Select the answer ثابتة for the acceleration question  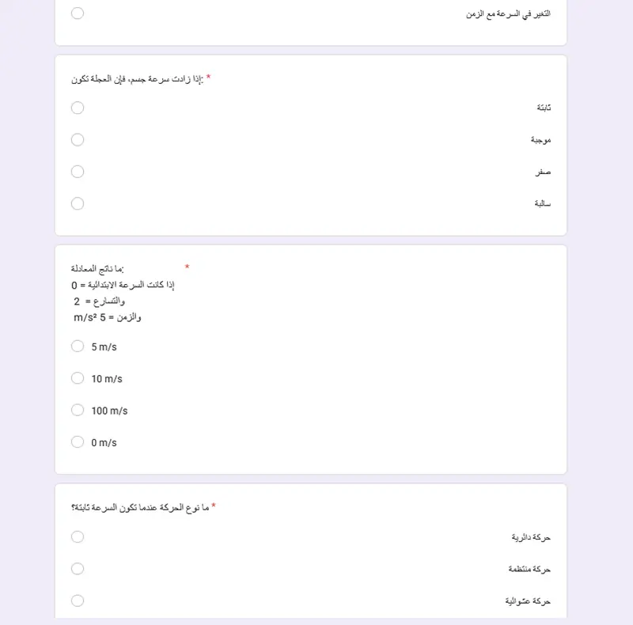point(78,108)
